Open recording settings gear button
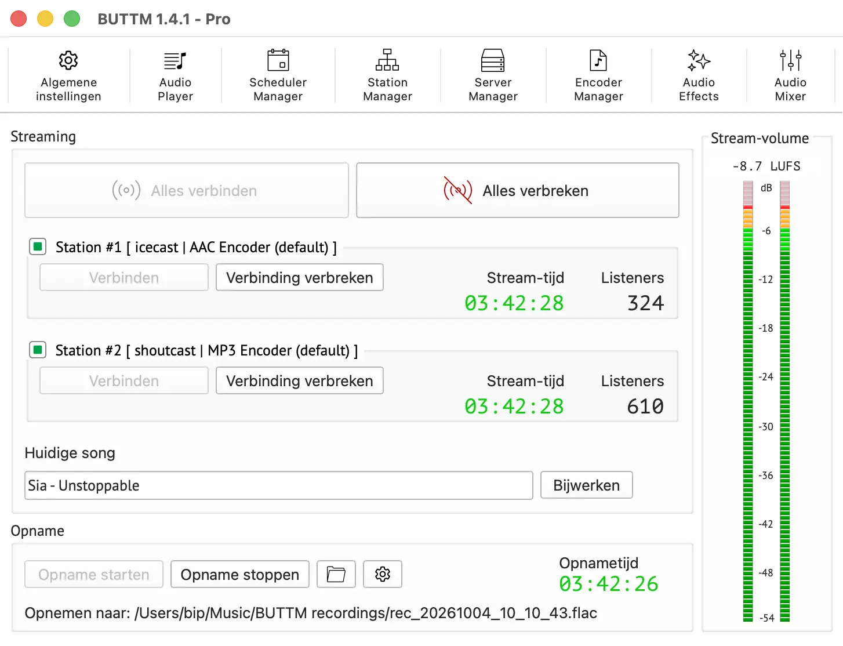The image size is (843, 646). [x=383, y=574]
